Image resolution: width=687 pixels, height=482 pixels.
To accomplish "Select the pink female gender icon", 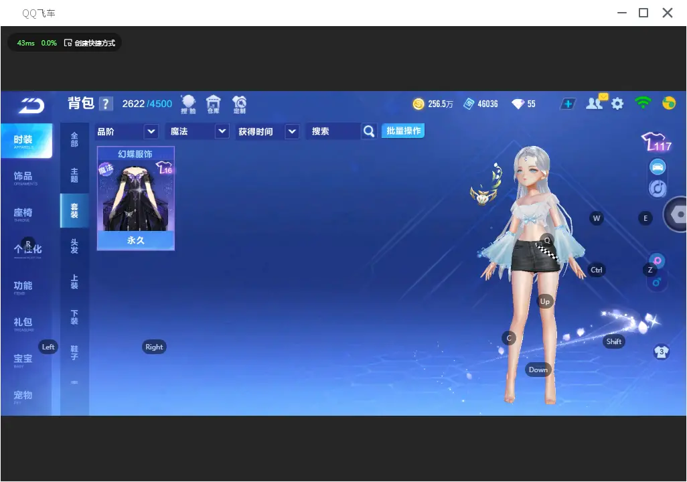I will point(658,260).
